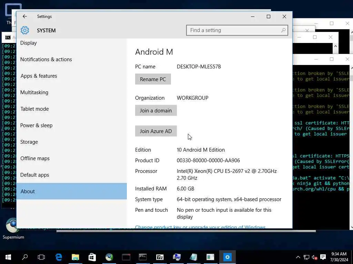Select Default apps
Image resolution: width=353 pixels, height=264 pixels.
[x=35, y=175]
